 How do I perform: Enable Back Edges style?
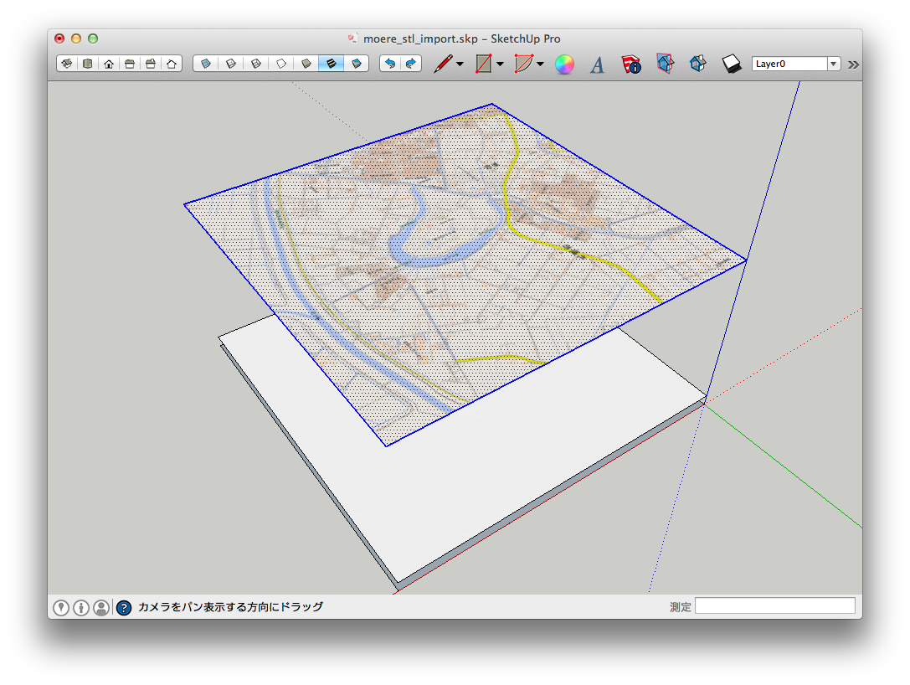(x=230, y=64)
